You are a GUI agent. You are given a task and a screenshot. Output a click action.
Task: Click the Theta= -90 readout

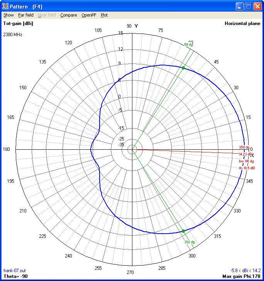click(x=15, y=276)
